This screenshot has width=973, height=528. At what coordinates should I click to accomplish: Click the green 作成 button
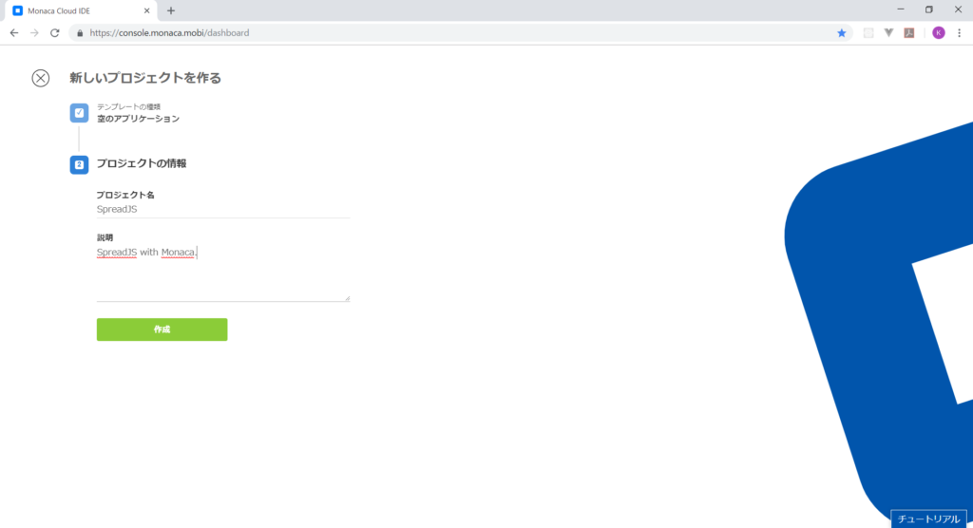(162, 330)
